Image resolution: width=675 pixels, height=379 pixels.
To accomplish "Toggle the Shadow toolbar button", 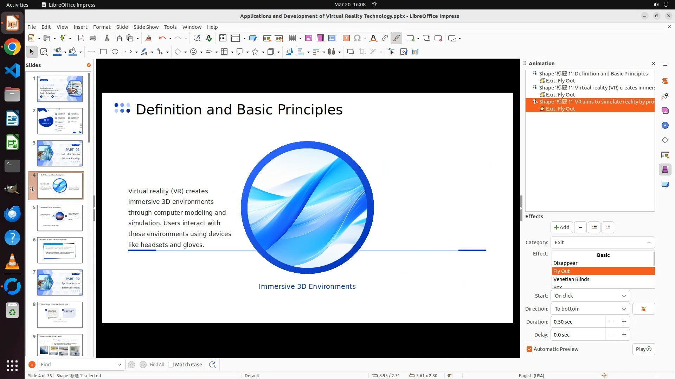I will pyautogui.click(x=350, y=52).
